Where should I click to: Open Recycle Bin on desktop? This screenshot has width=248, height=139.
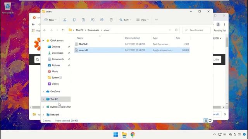pyautogui.click(x=7, y=8)
